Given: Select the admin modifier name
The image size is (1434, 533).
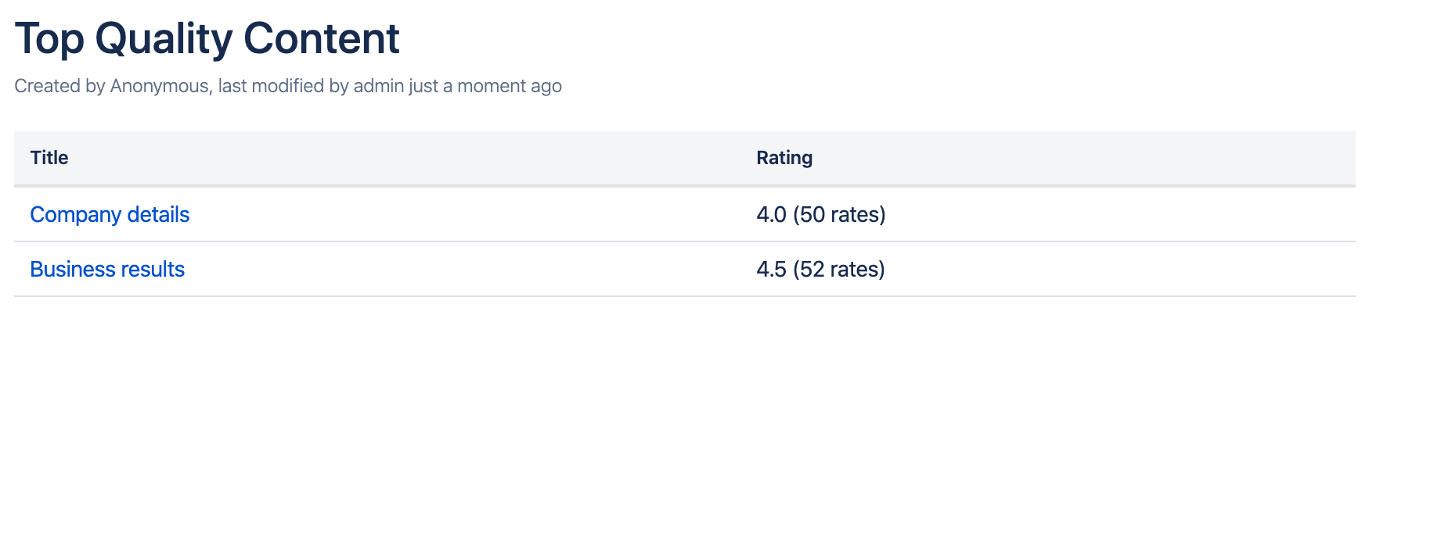Looking at the screenshot, I should click(x=379, y=86).
